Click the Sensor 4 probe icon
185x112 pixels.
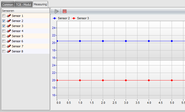[9, 31]
